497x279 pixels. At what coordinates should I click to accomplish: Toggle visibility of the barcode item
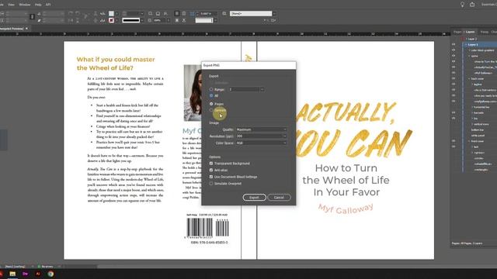click(454, 112)
